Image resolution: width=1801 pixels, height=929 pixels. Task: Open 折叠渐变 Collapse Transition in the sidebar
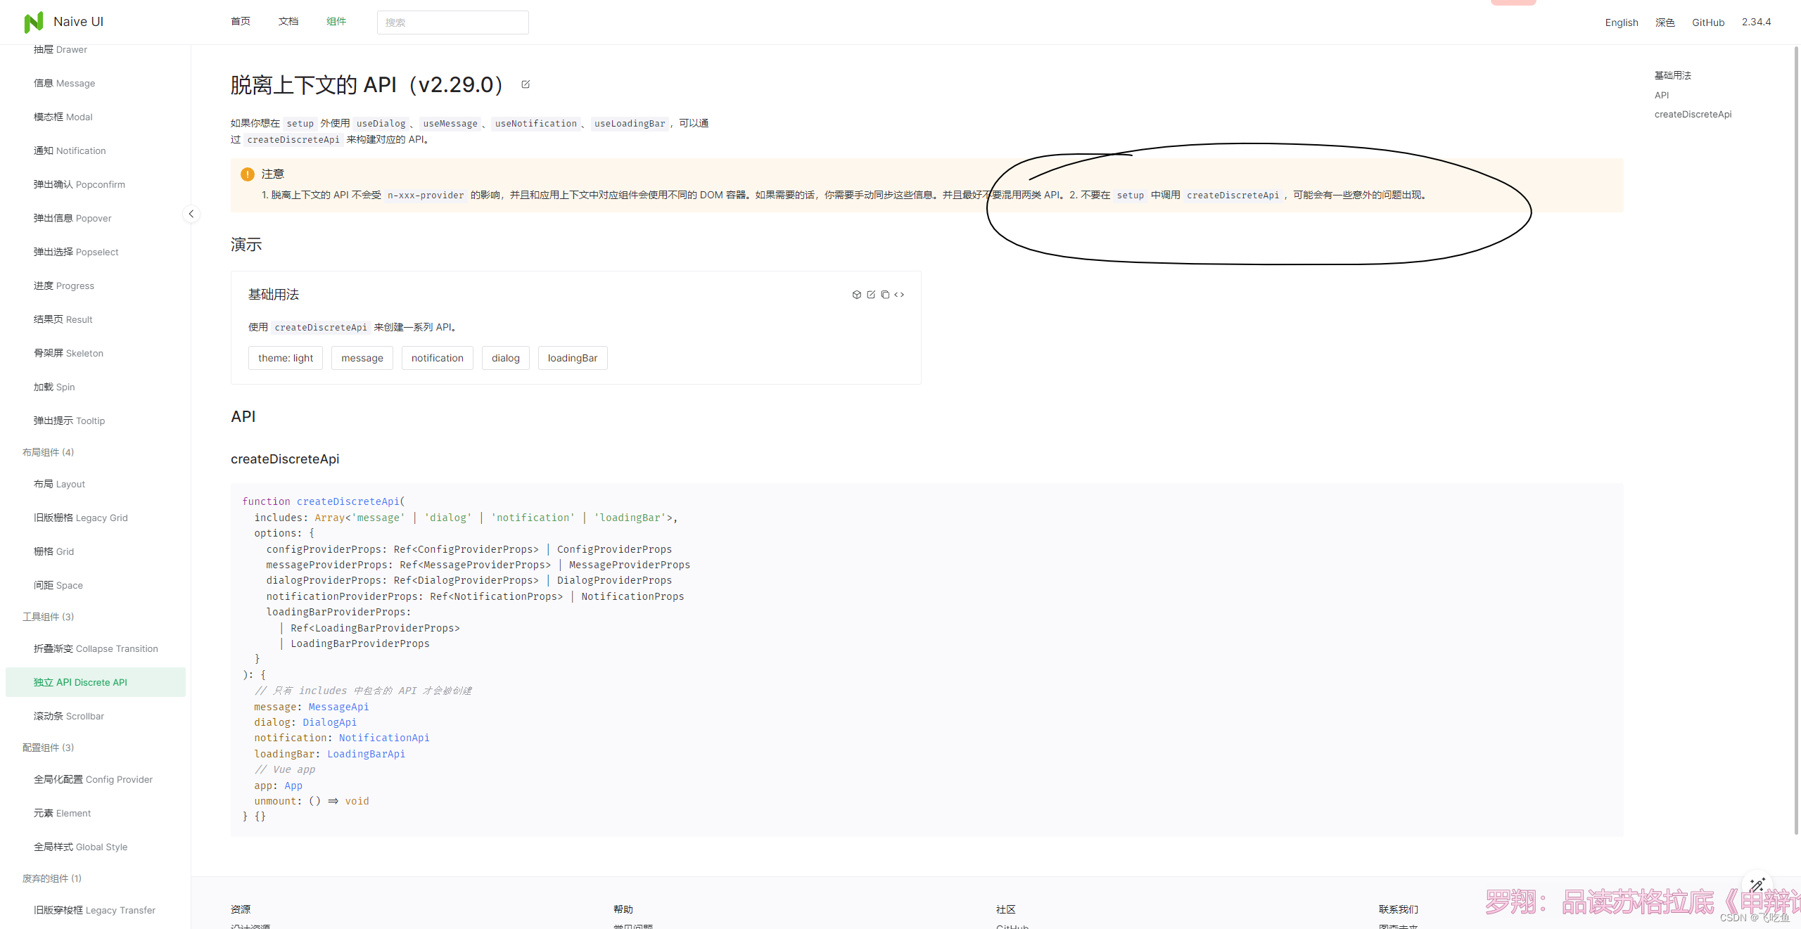[x=96, y=648]
